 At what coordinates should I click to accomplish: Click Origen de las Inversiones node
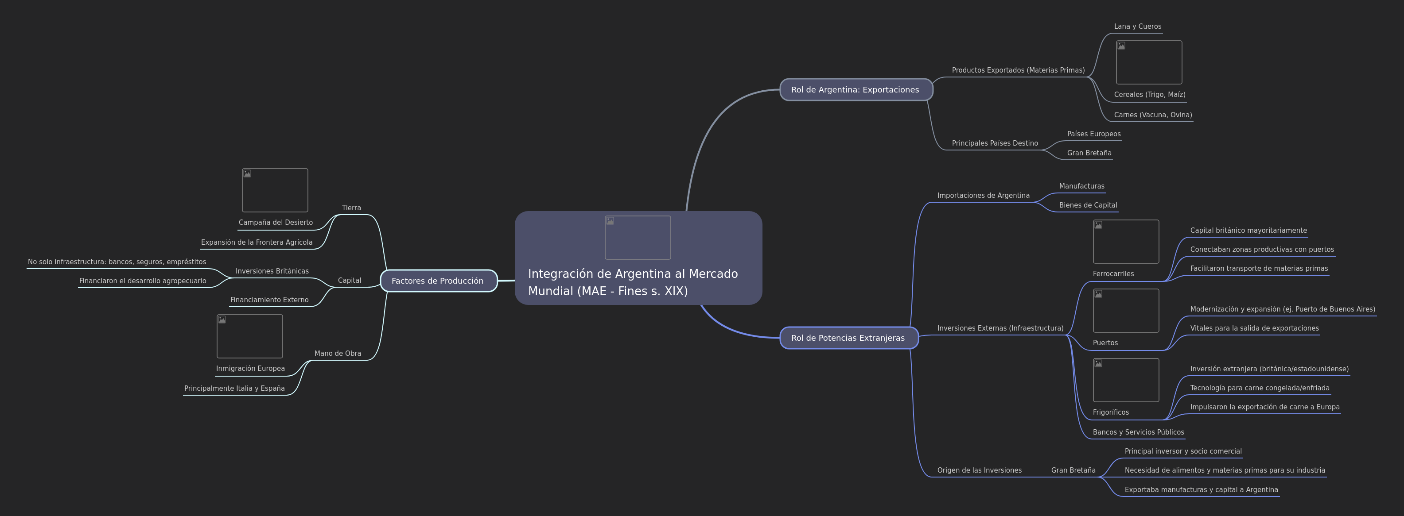click(980, 470)
